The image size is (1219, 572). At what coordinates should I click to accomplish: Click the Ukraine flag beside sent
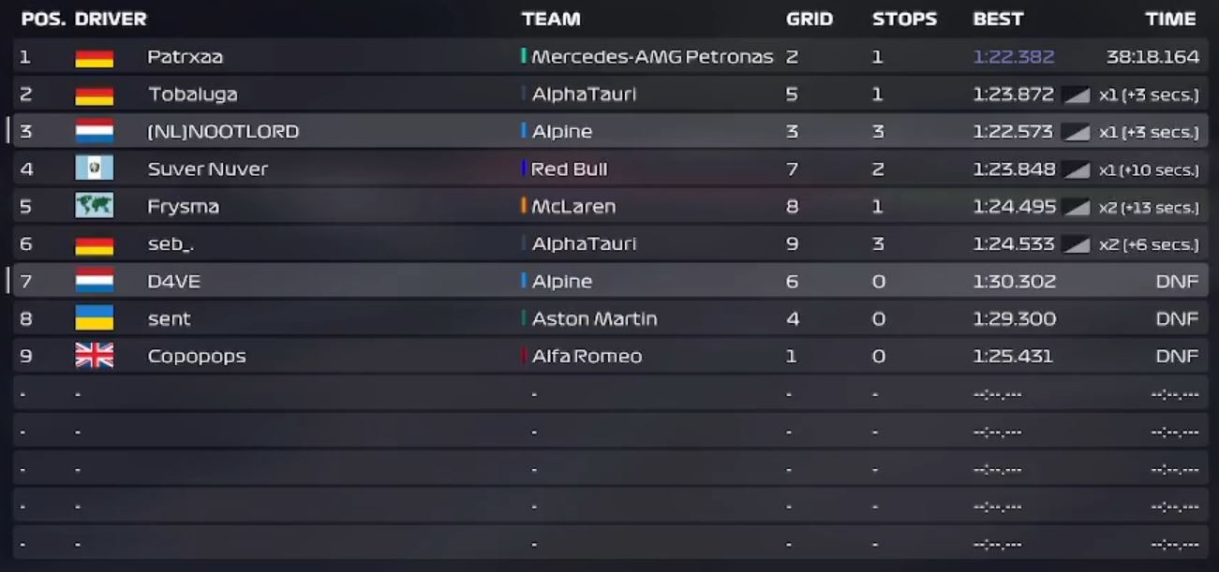tap(94, 319)
